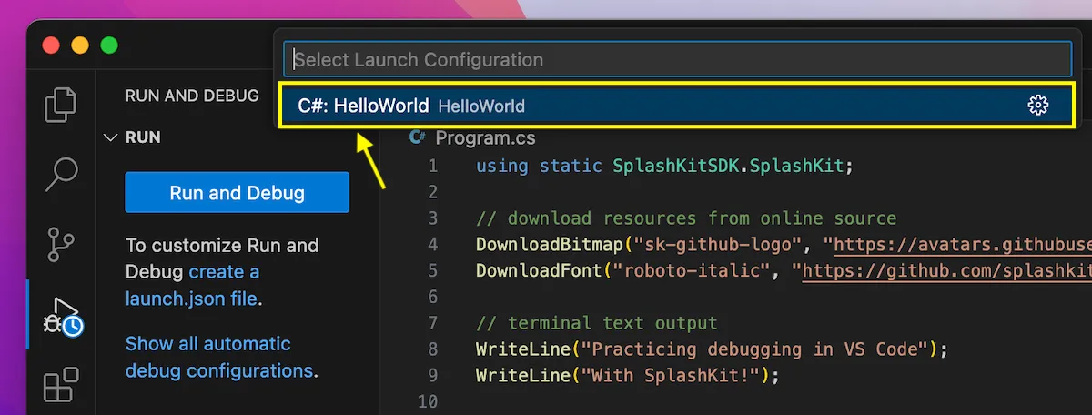Switch to the Program.cs editor tab
1092x415 pixels.
tap(472, 138)
